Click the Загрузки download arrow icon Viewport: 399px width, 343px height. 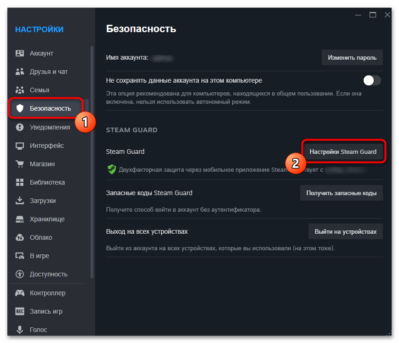point(20,201)
